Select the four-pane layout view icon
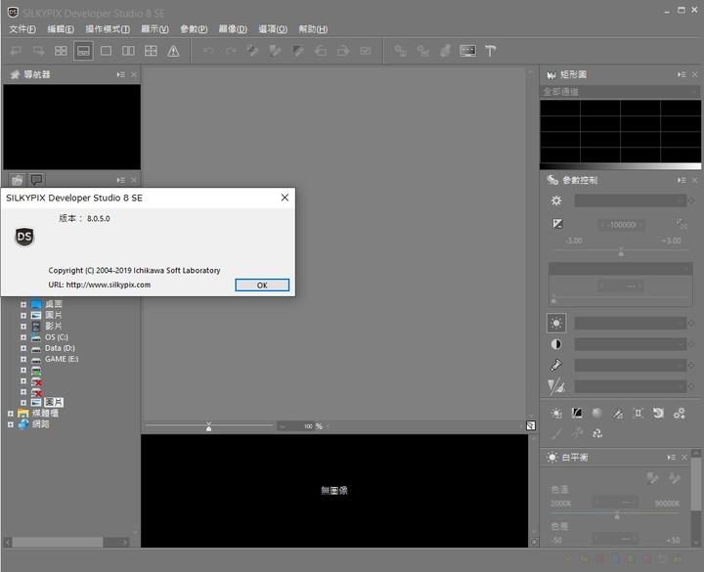Image resolution: width=704 pixels, height=572 pixels. tap(151, 51)
